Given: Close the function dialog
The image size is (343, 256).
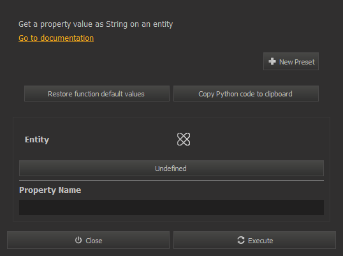Looking at the screenshot, I should pos(88,240).
